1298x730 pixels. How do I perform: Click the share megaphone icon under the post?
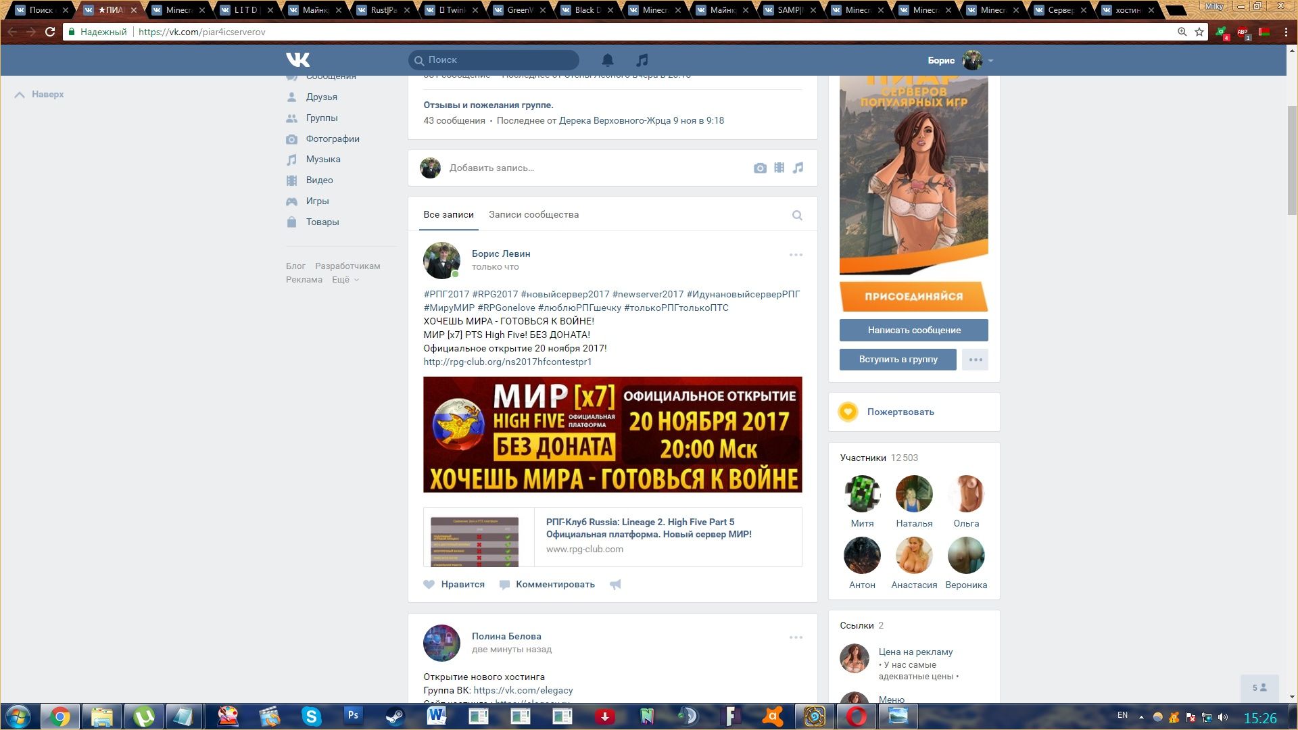tap(615, 585)
